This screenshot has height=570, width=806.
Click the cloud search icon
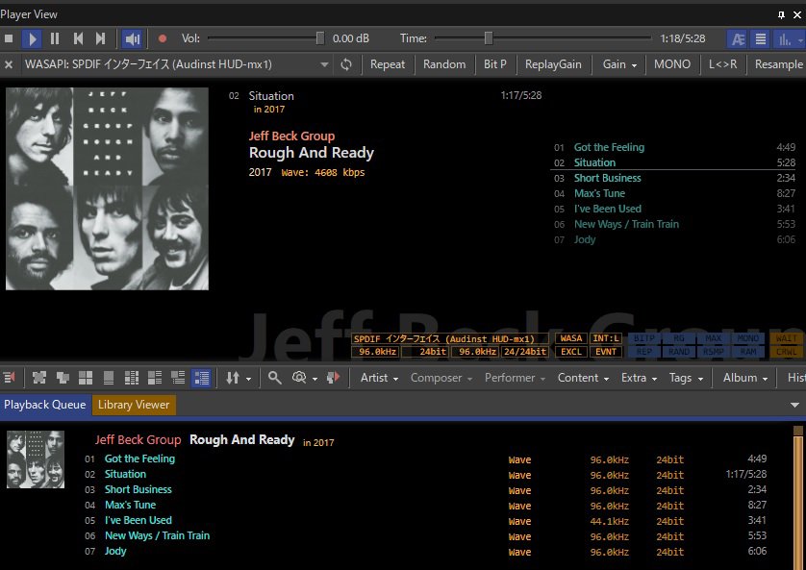pyautogui.click(x=299, y=378)
